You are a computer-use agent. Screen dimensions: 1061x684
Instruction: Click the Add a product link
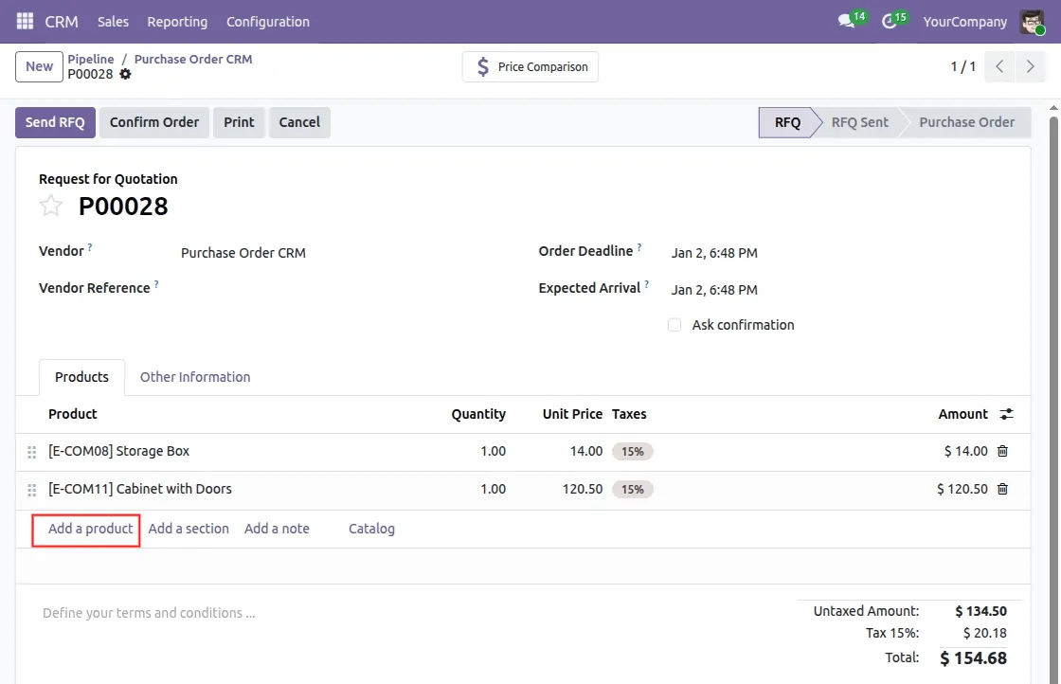click(x=90, y=529)
